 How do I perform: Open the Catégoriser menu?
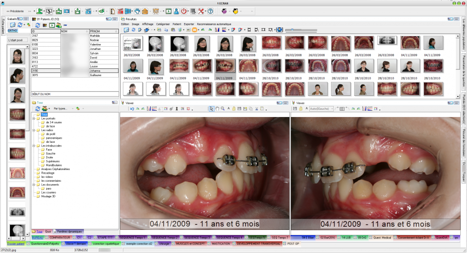click(162, 24)
